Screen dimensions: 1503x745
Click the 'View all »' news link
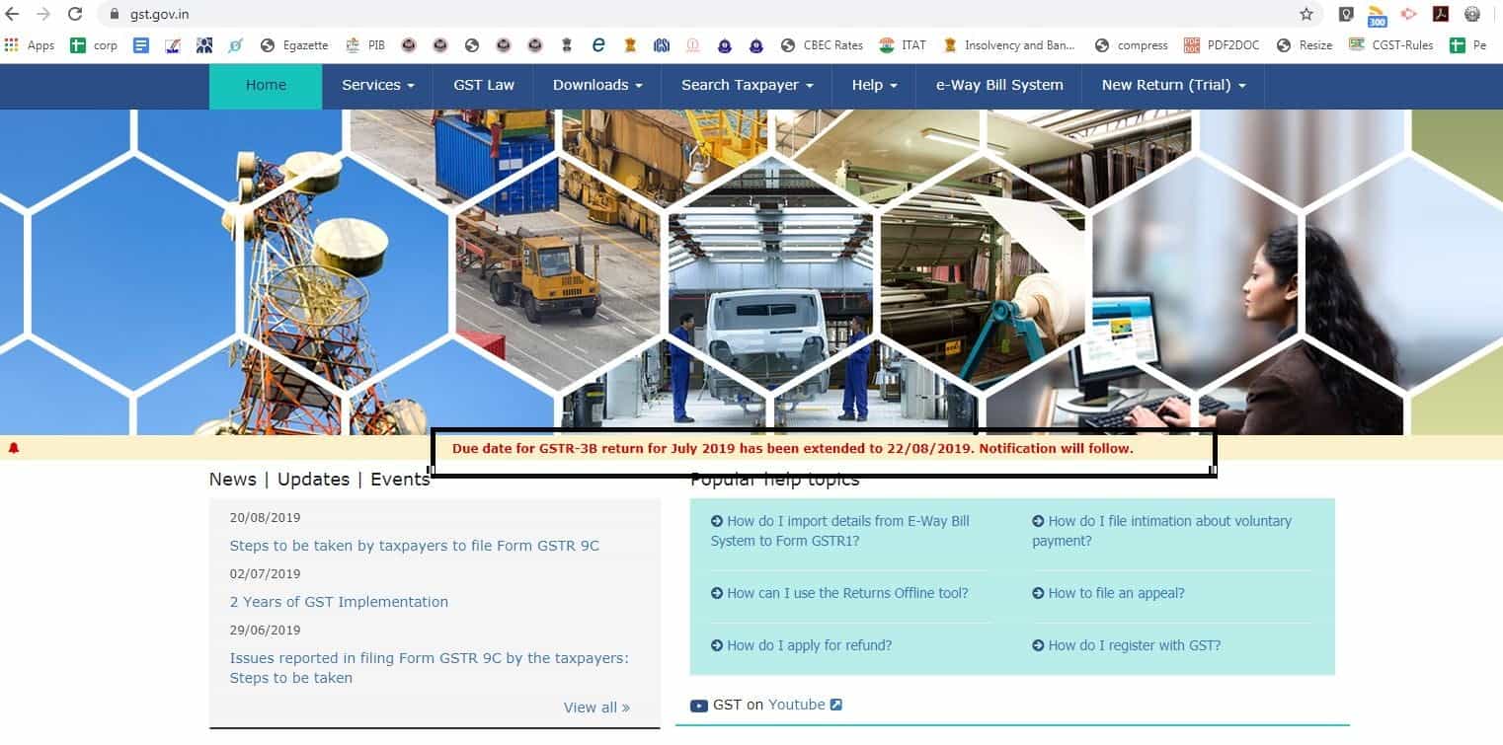pos(596,708)
